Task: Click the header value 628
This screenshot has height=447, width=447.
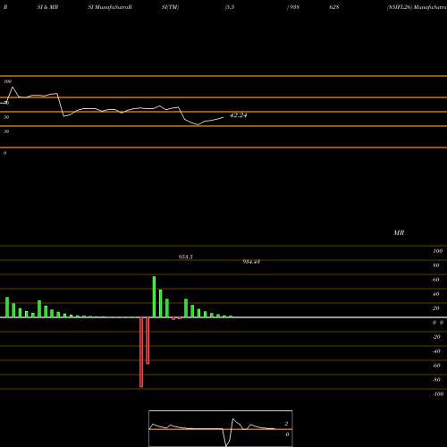Action: pos(334,7)
